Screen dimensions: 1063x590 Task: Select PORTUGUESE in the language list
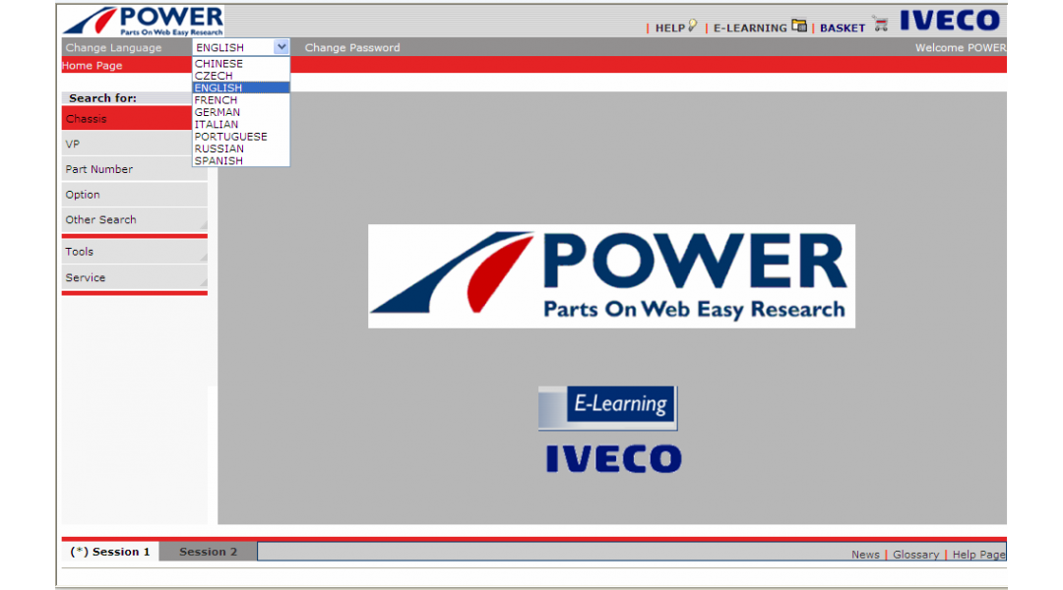click(x=241, y=137)
